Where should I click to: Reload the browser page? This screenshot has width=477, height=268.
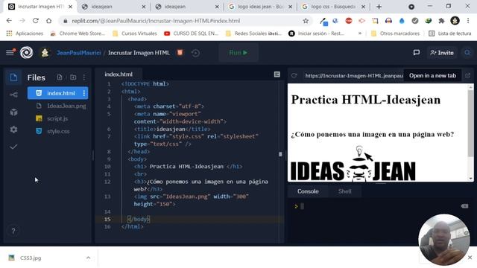pyautogui.click(x=36, y=21)
